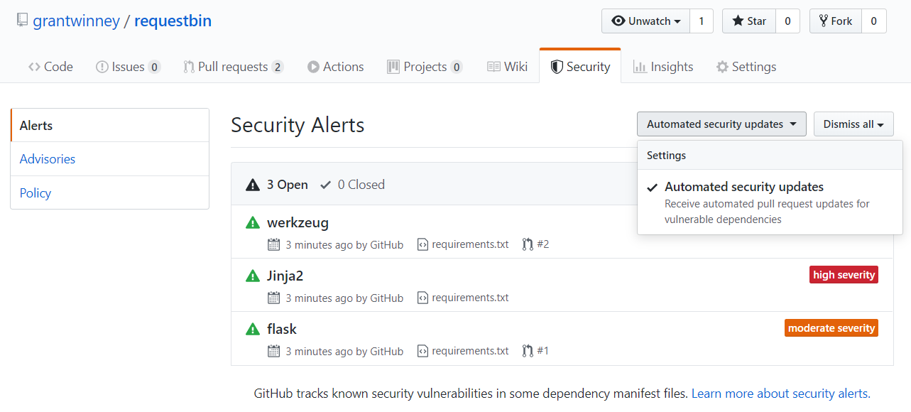Screen dimensions: 911x412
Task: Click the high severity label on Jinja2
Action: (x=844, y=275)
